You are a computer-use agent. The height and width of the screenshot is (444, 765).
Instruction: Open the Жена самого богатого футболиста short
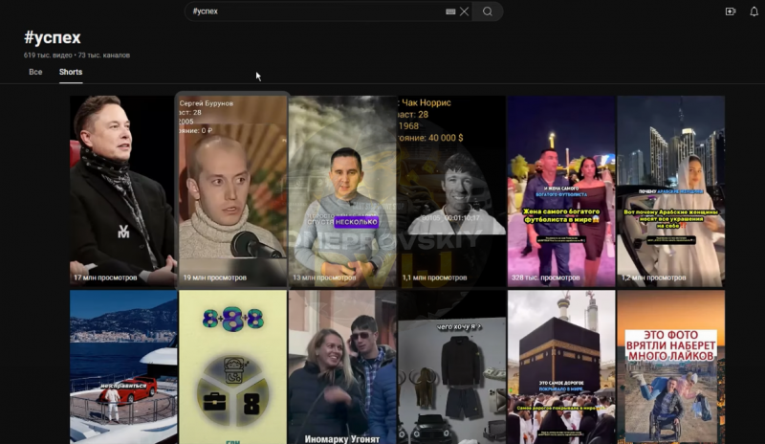coord(561,190)
